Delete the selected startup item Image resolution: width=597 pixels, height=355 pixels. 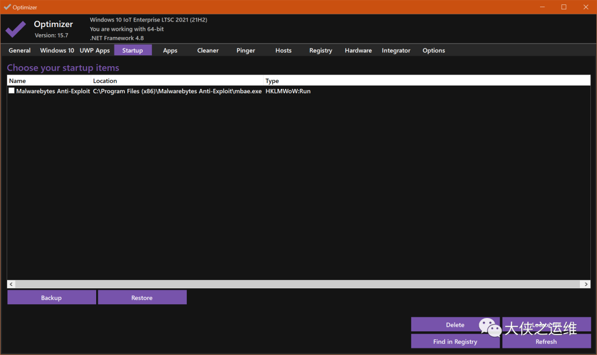(x=455, y=325)
